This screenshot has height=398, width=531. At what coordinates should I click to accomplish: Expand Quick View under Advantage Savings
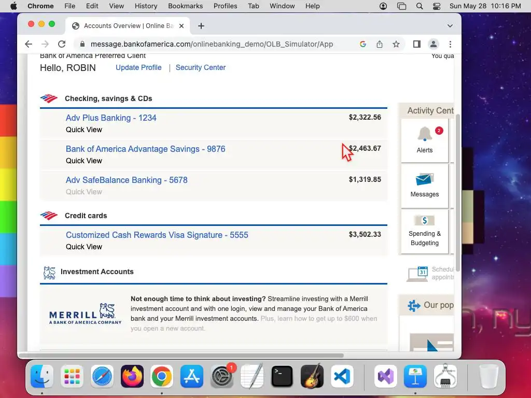click(84, 161)
